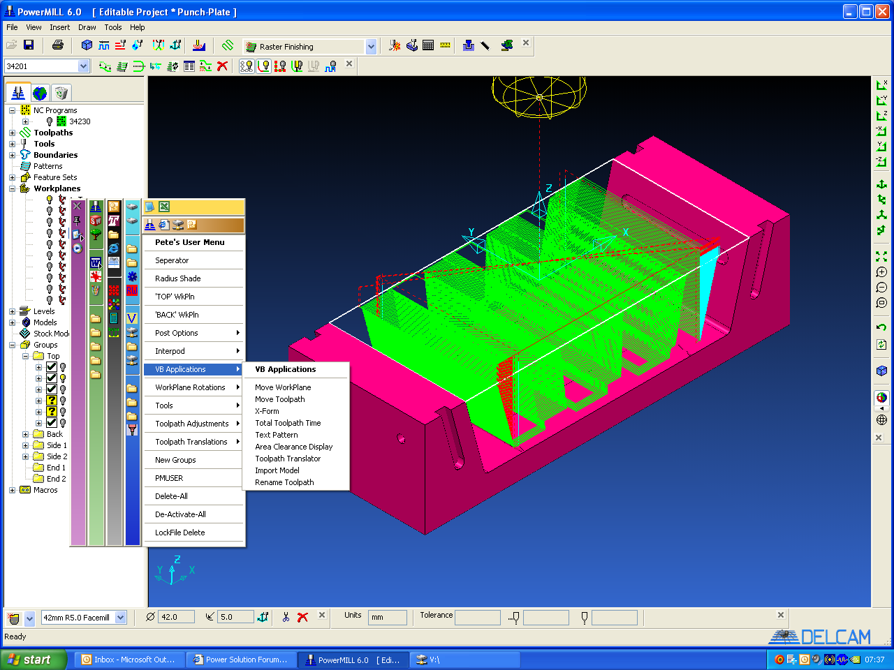Screen dimensions: 894x670
Task: Click the green undo arrow view icon
Action: click(x=881, y=327)
